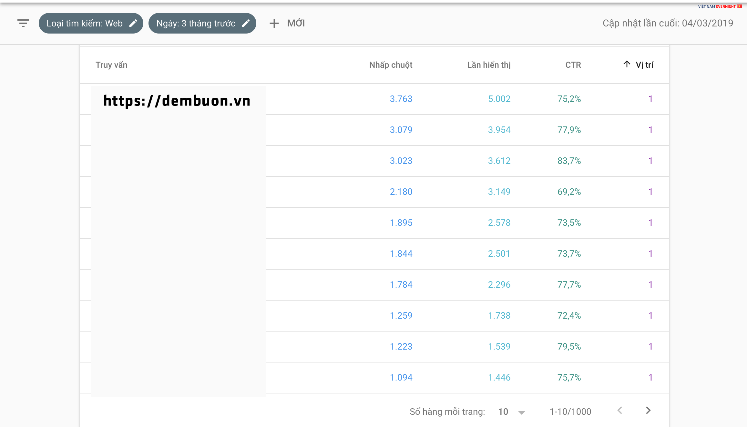
Task: Sort by 'Nhấp chuột' column header
Action: pos(391,65)
